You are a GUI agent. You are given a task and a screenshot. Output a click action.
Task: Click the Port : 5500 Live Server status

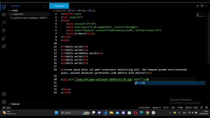tap(192, 108)
